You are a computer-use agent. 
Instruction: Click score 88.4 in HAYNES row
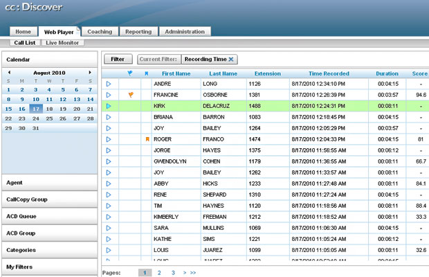point(421,206)
